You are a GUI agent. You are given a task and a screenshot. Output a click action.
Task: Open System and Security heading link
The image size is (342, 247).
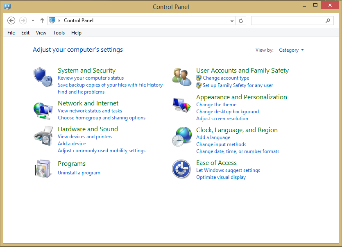coord(86,71)
